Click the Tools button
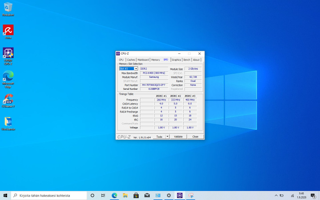320x200 pixels. click(160, 137)
